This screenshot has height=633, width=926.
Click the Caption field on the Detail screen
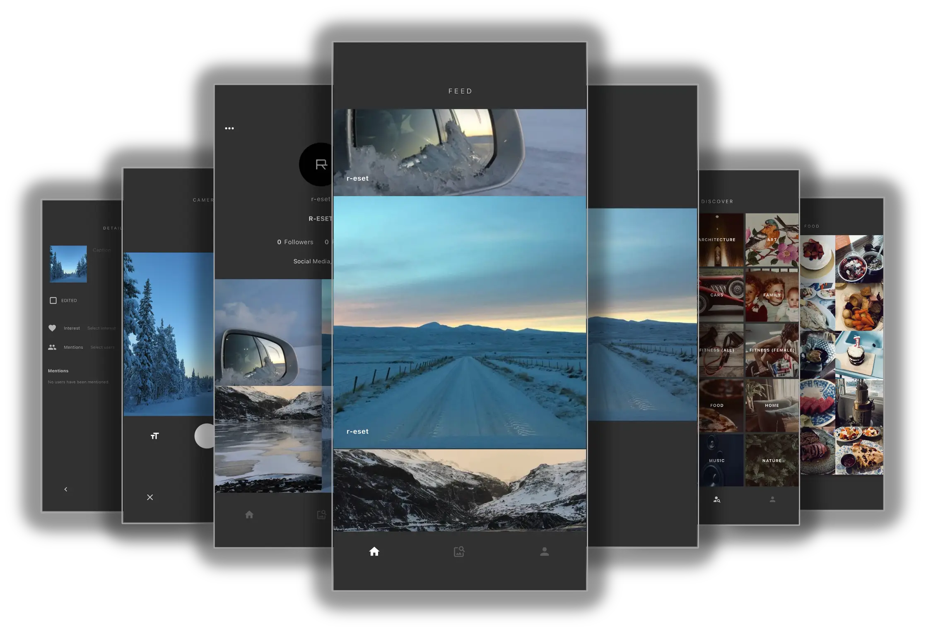pyautogui.click(x=102, y=250)
